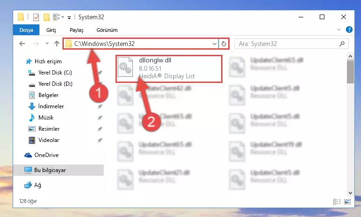The image size is (361, 217).
Task: Expand the ribbon with the chevron
Action: coord(339,30)
